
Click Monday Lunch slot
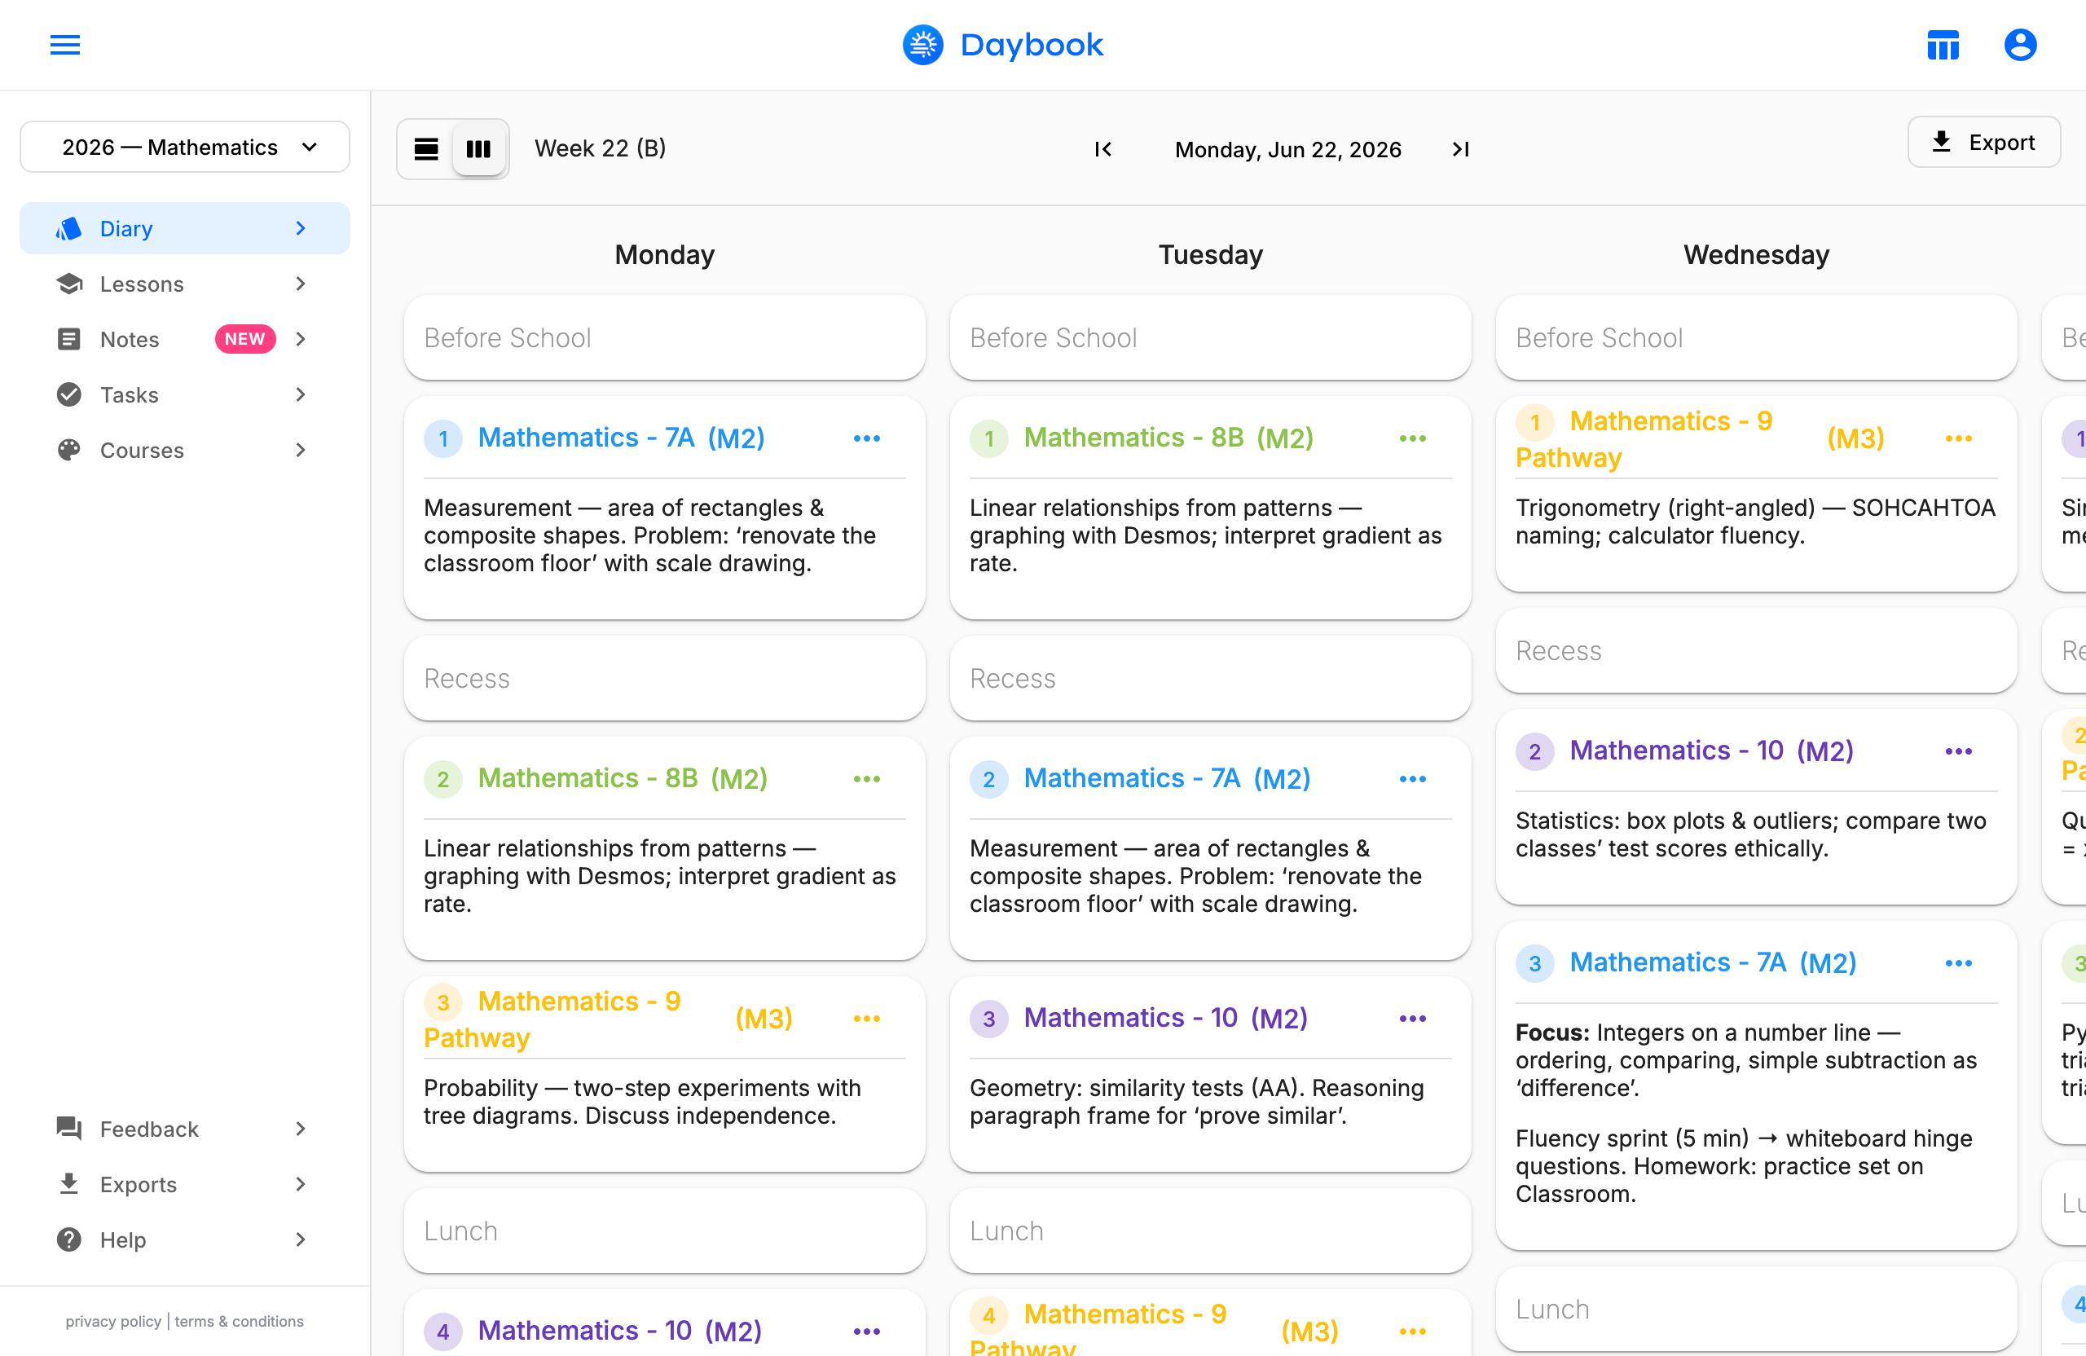tap(664, 1231)
